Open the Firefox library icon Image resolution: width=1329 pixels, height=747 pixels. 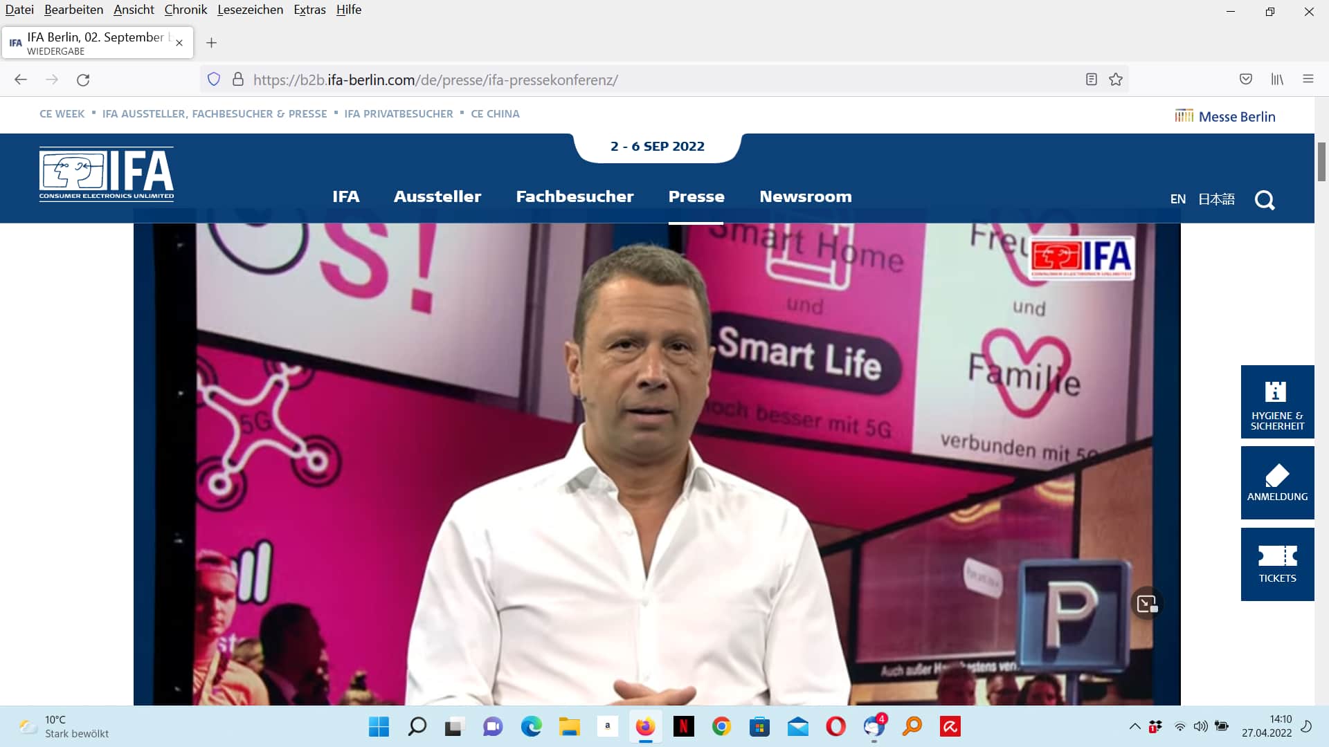[1277, 80]
